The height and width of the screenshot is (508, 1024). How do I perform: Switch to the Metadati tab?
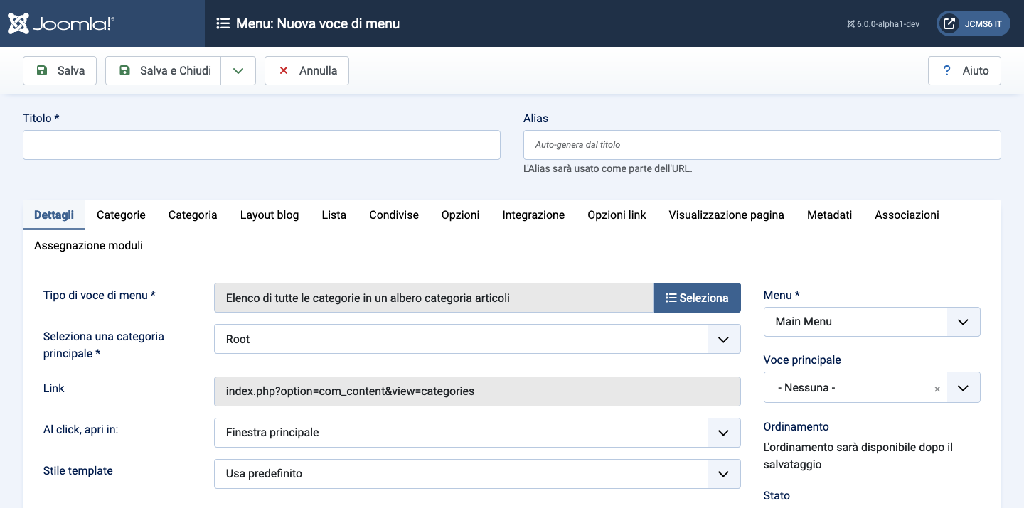(x=829, y=215)
